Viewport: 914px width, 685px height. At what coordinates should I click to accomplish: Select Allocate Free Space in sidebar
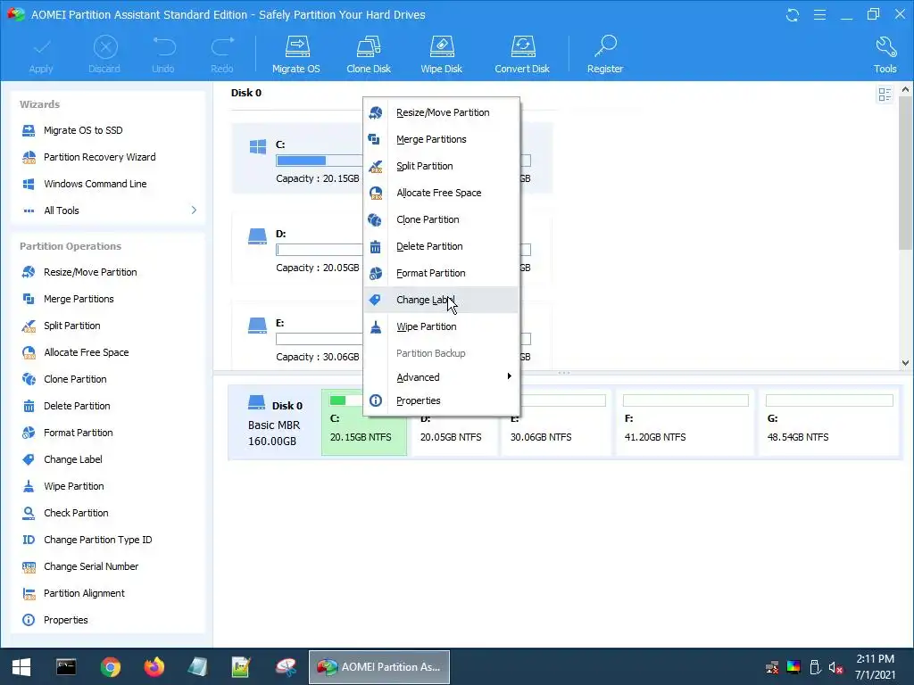tap(87, 352)
